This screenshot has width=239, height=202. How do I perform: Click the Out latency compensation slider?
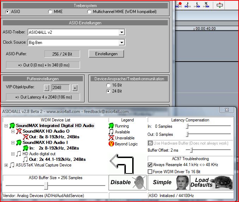coord(187,134)
